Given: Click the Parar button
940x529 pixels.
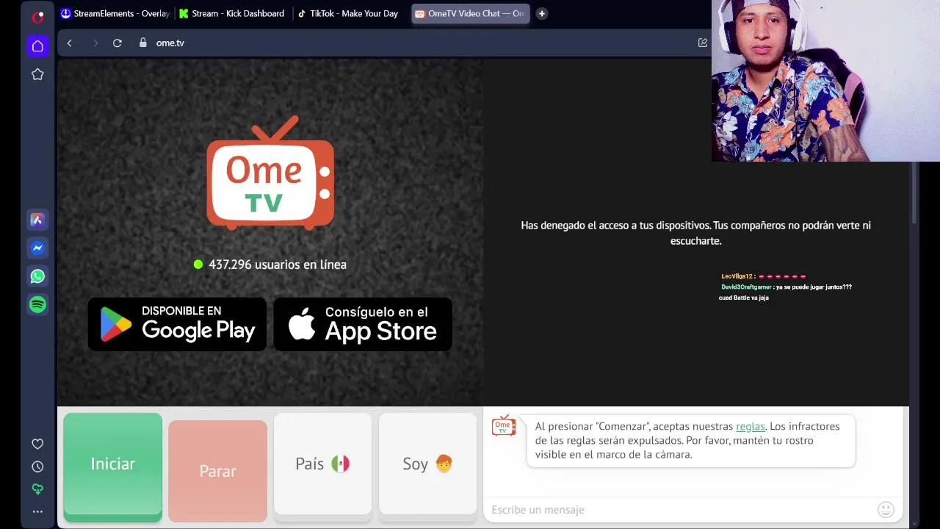Looking at the screenshot, I should tap(217, 471).
